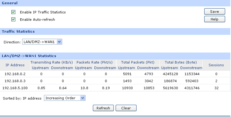The width and height of the screenshot is (231, 117).
Task: Expand the Increasing Order sort dropdown
Action: pos(65,98)
